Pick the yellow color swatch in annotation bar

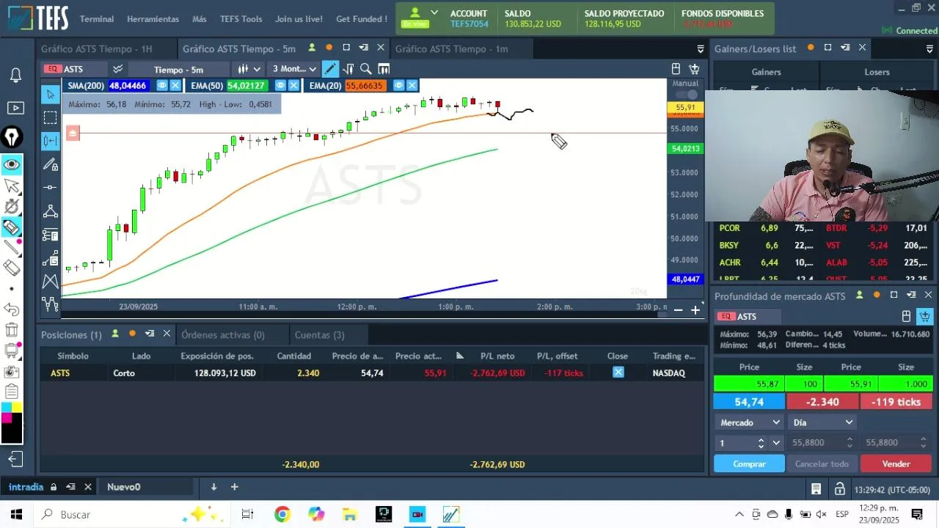pyautogui.click(x=17, y=407)
